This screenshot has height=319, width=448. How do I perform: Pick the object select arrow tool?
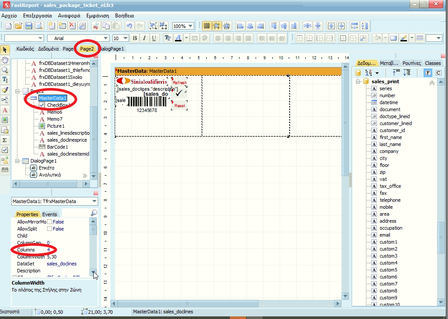click(x=5, y=50)
